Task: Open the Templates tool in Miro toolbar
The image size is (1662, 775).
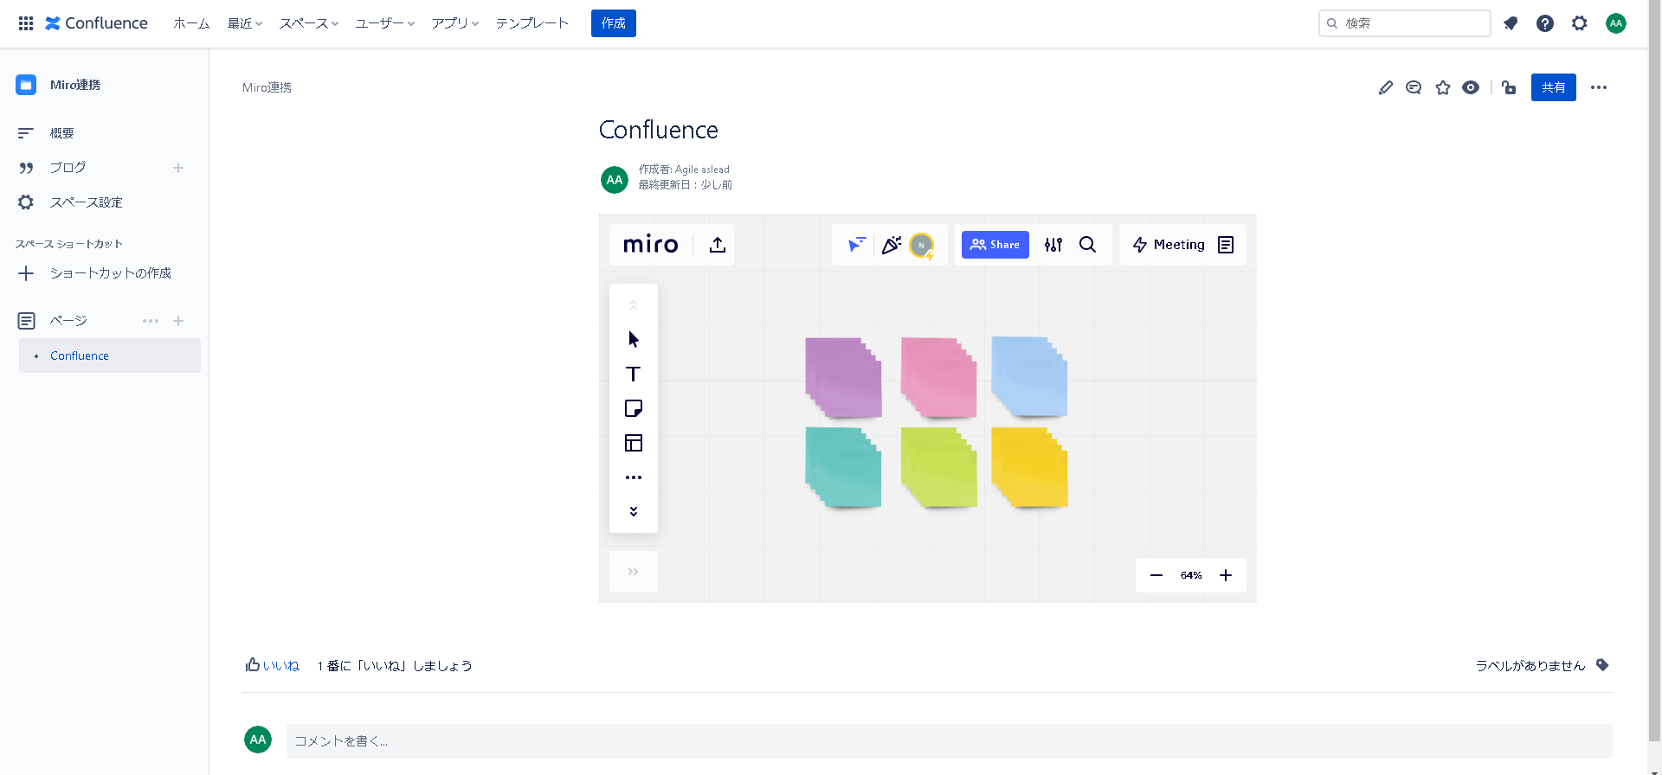Action: coord(633,443)
